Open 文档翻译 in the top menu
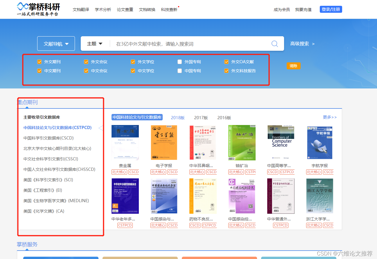The width and height of the screenshot is (377, 259). coord(81,10)
